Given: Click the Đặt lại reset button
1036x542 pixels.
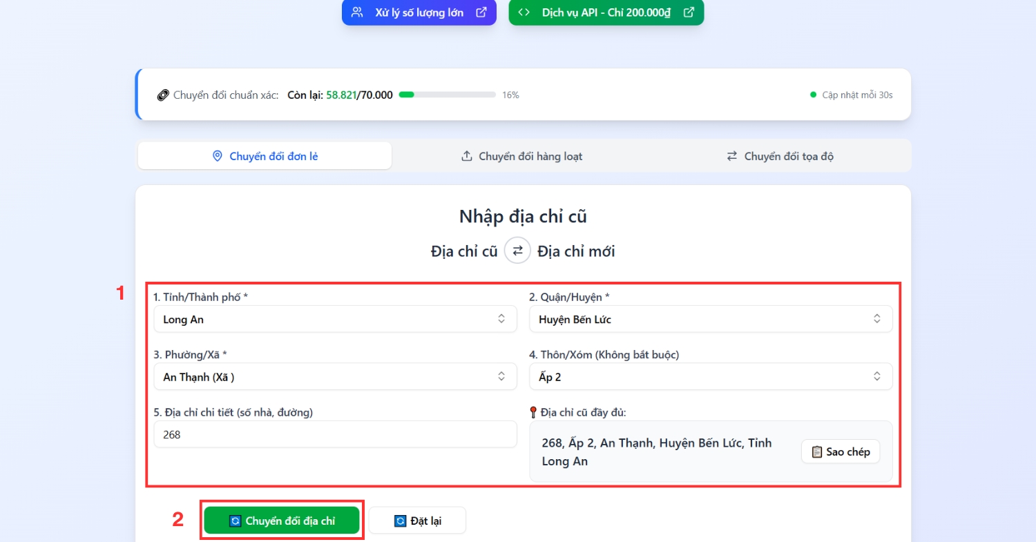Looking at the screenshot, I should pos(417,521).
